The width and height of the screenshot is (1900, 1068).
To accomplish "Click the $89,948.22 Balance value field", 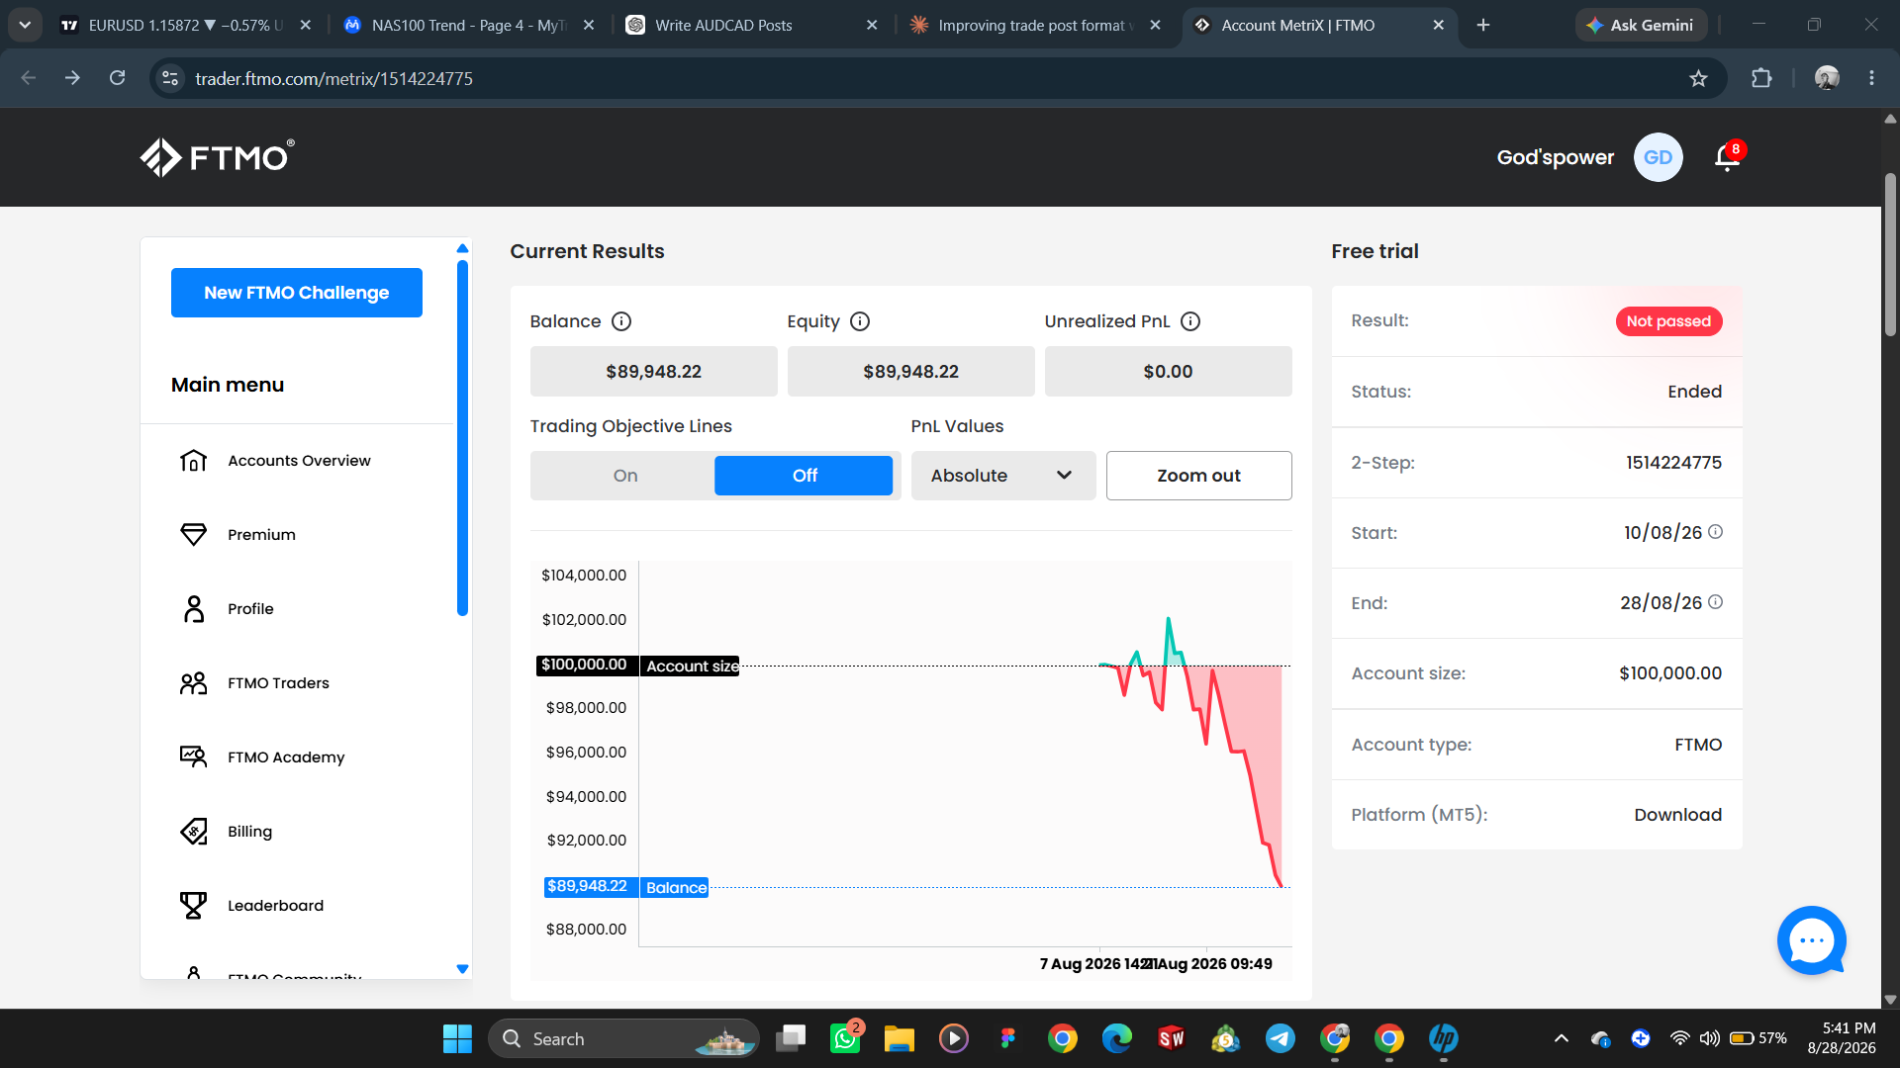I will 653,372.
